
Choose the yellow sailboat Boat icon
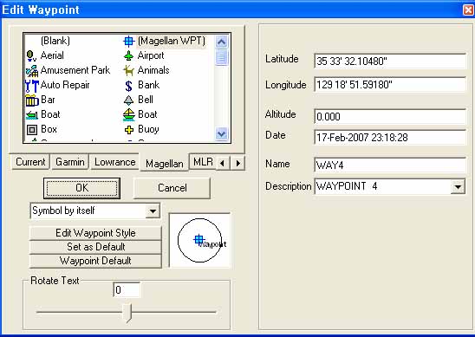129,114
